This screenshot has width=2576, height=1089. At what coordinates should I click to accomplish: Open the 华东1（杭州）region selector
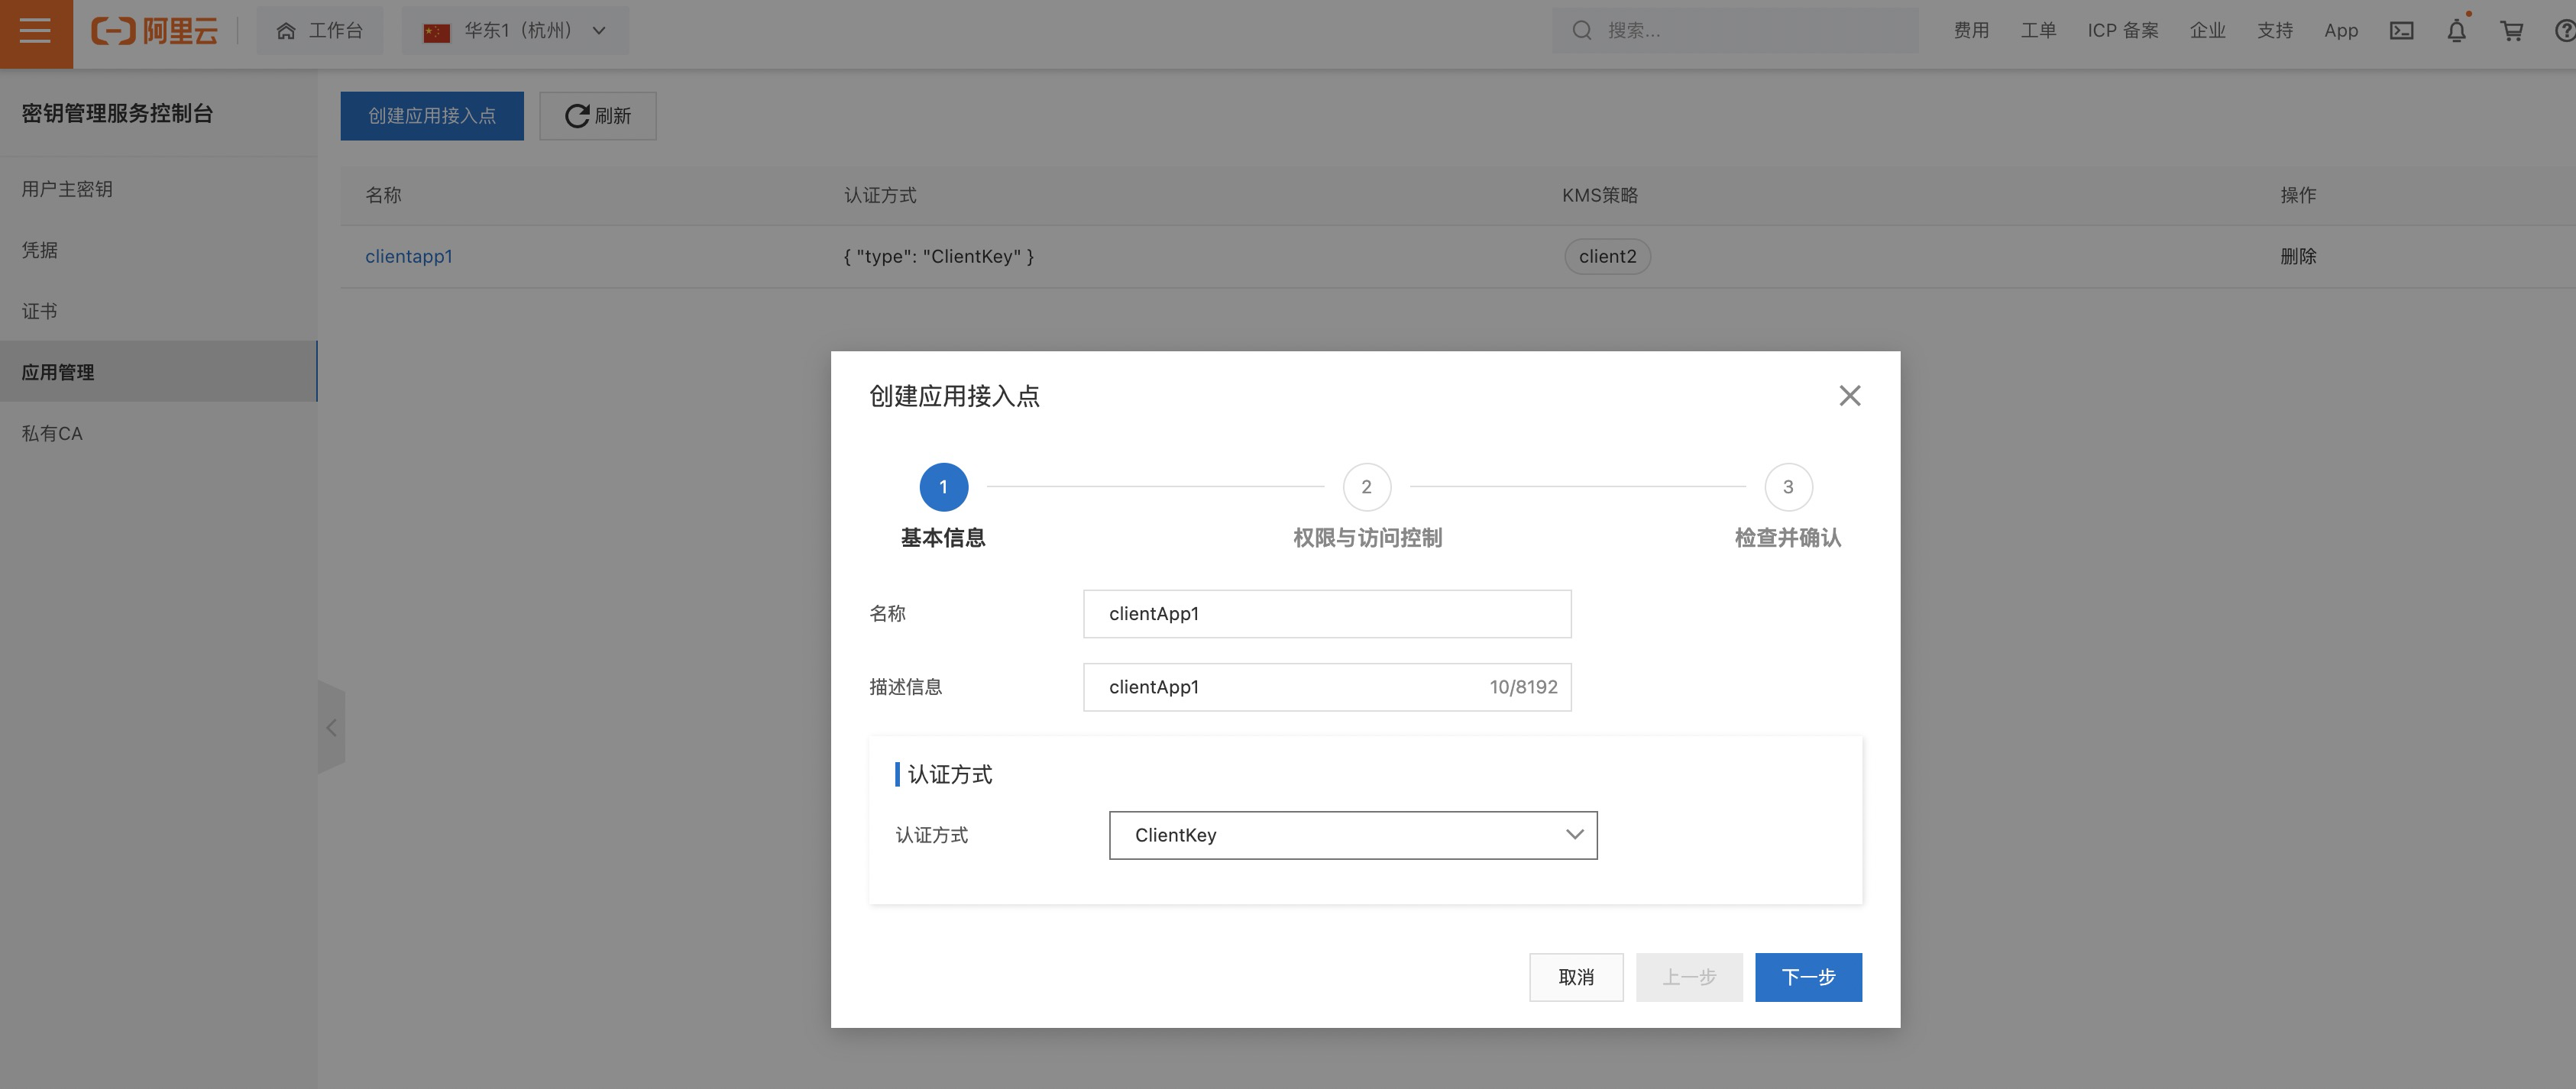coord(515,31)
